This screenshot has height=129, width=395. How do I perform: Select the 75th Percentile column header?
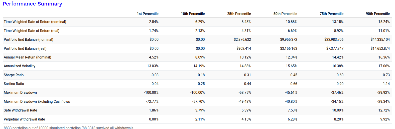click(x=331, y=14)
